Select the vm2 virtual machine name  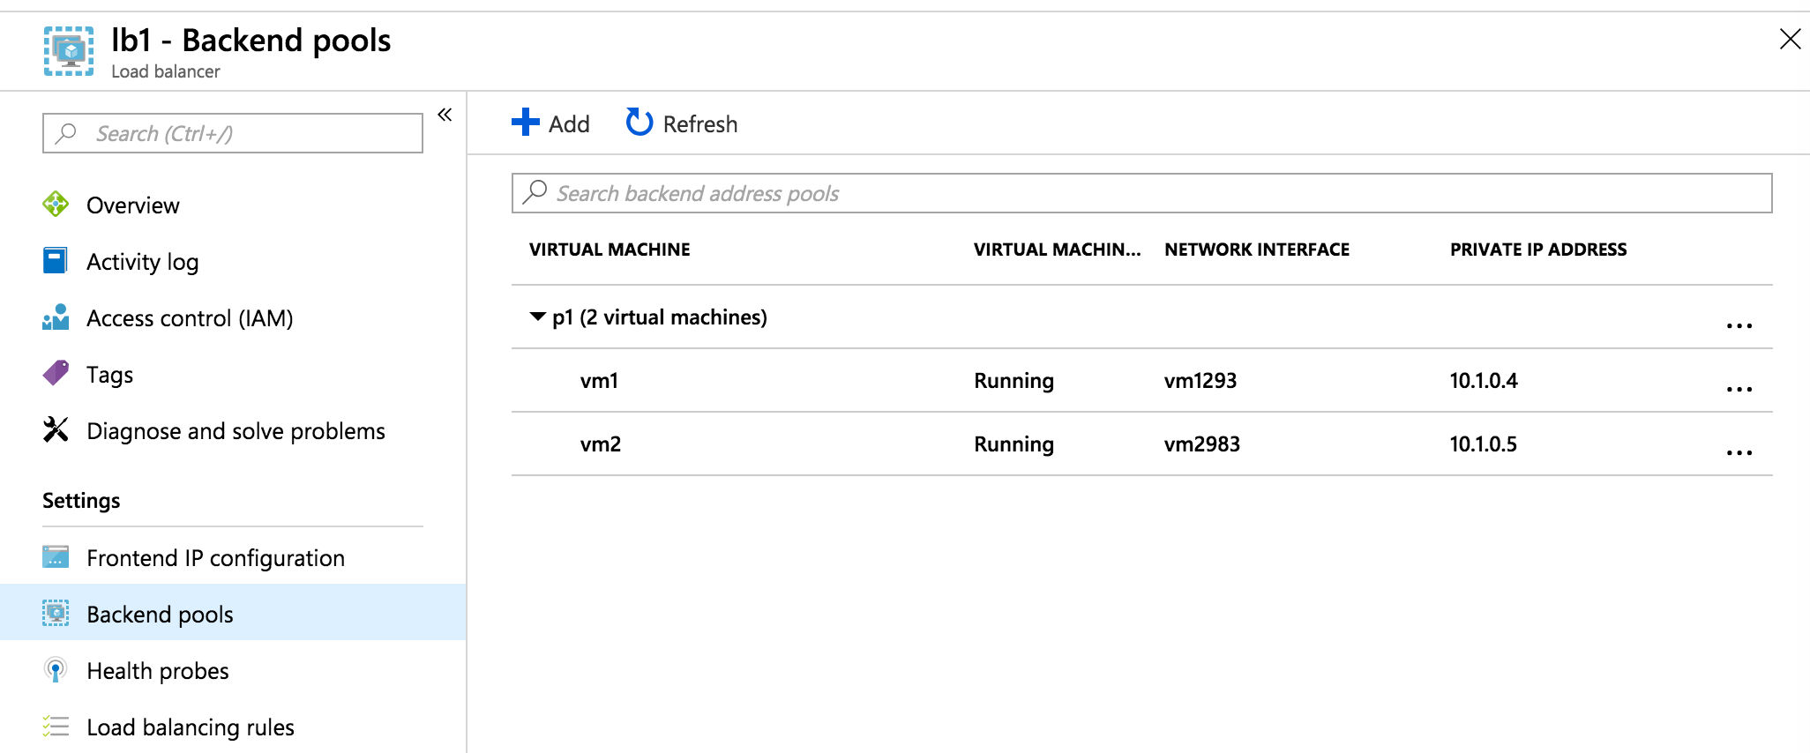point(601,444)
